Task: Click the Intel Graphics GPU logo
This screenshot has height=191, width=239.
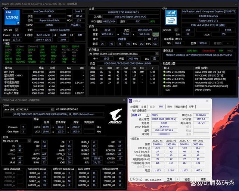Action: tap(171, 17)
